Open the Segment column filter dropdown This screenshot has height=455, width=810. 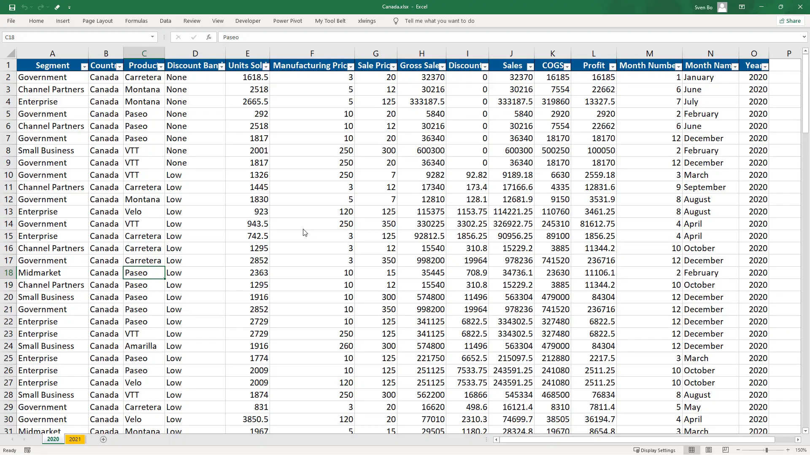(84, 66)
